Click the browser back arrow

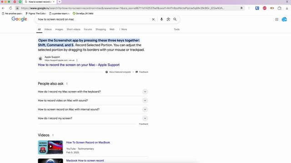[3, 8]
